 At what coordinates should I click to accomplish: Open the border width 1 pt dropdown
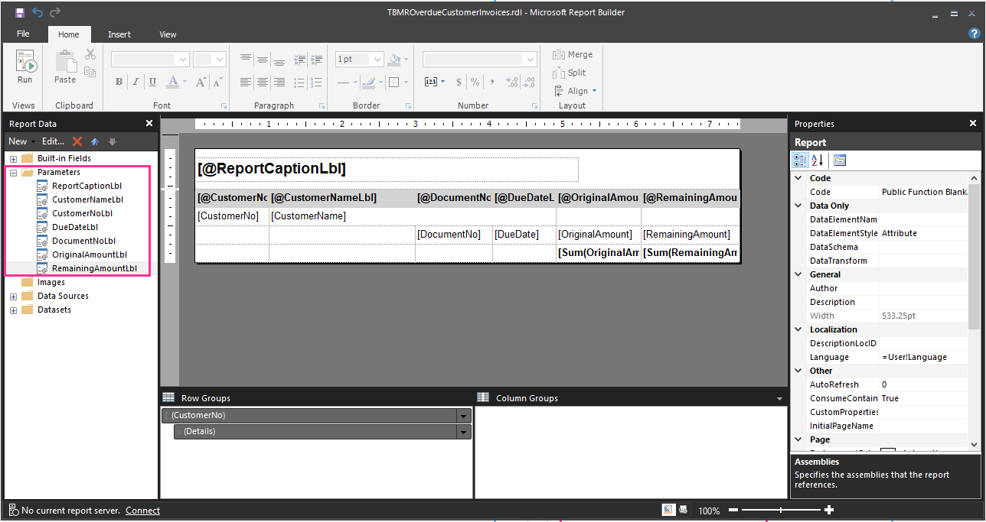pyautogui.click(x=377, y=60)
